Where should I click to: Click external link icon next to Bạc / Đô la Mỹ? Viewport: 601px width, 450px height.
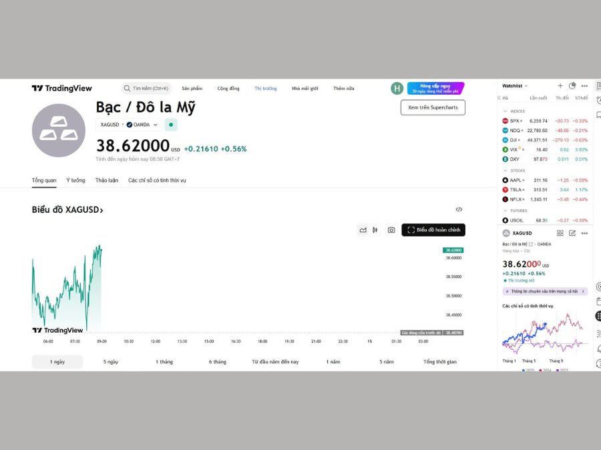(x=531, y=244)
